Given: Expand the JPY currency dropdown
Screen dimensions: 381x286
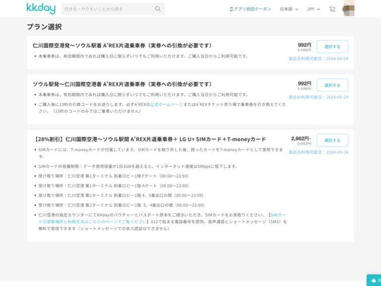Looking at the screenshot, I should click(314, 9).
